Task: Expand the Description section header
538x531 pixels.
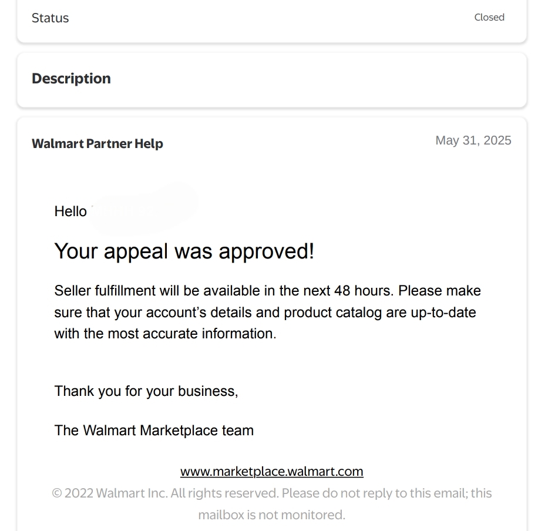Action: 71,79
